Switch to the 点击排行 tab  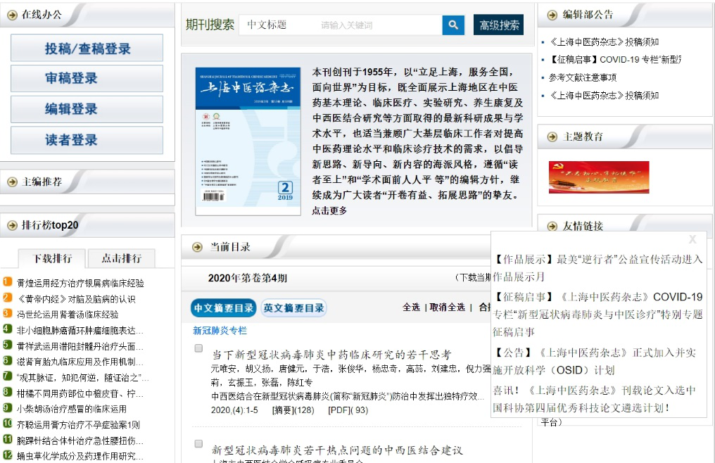pos(121,258)
